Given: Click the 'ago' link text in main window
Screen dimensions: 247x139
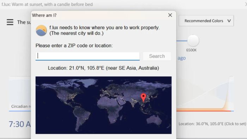Looking at the screenshot, I should pyautogui.click(x=182, y=58).
